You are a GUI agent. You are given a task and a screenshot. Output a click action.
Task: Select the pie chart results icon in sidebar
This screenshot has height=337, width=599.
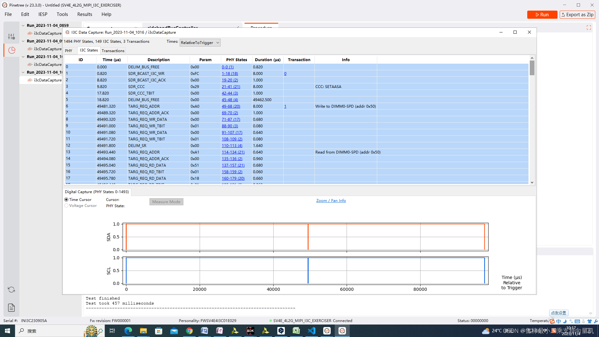pos(12,50)
